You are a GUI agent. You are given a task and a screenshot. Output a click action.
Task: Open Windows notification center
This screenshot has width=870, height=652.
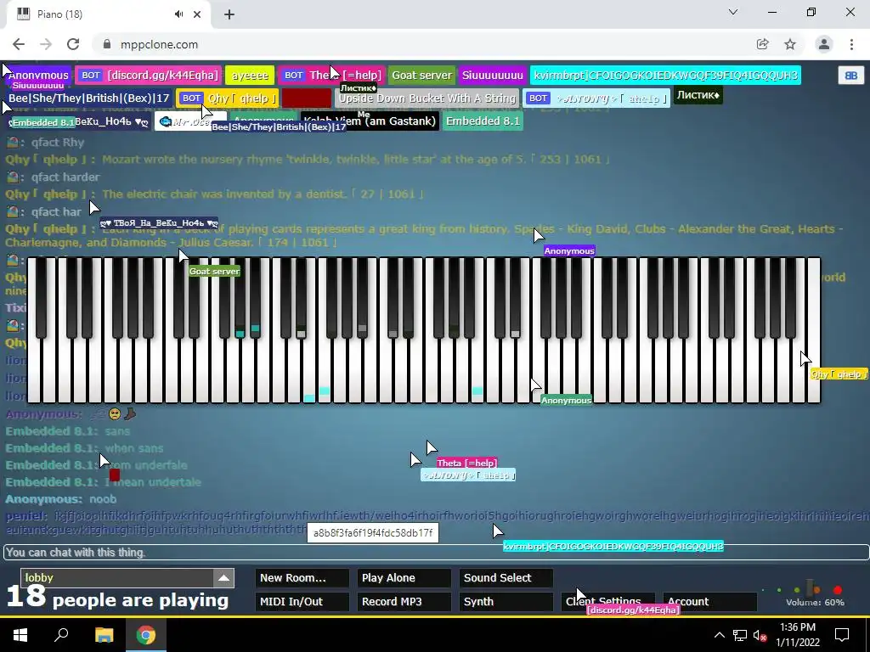(x=842, y=635)
